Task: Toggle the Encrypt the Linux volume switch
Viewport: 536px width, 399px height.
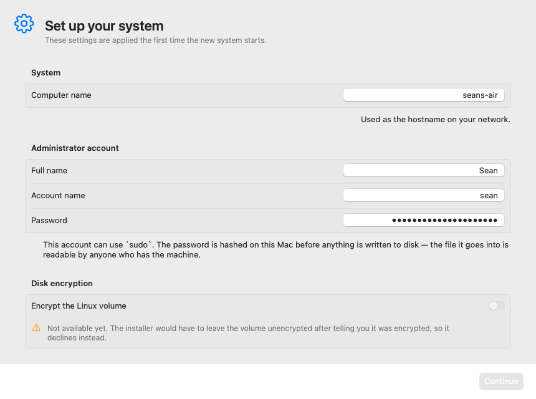Action: tap(496, 305)
